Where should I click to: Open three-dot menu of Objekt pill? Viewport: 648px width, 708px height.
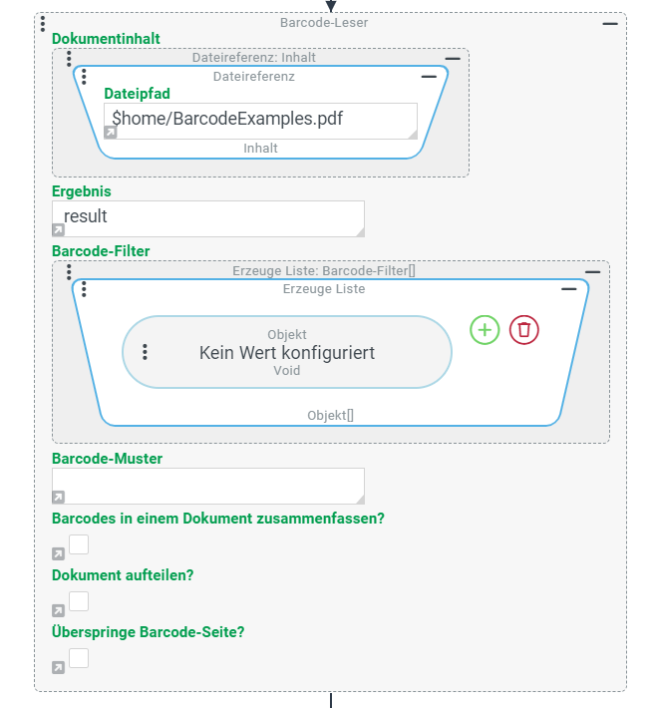[146, 352]
